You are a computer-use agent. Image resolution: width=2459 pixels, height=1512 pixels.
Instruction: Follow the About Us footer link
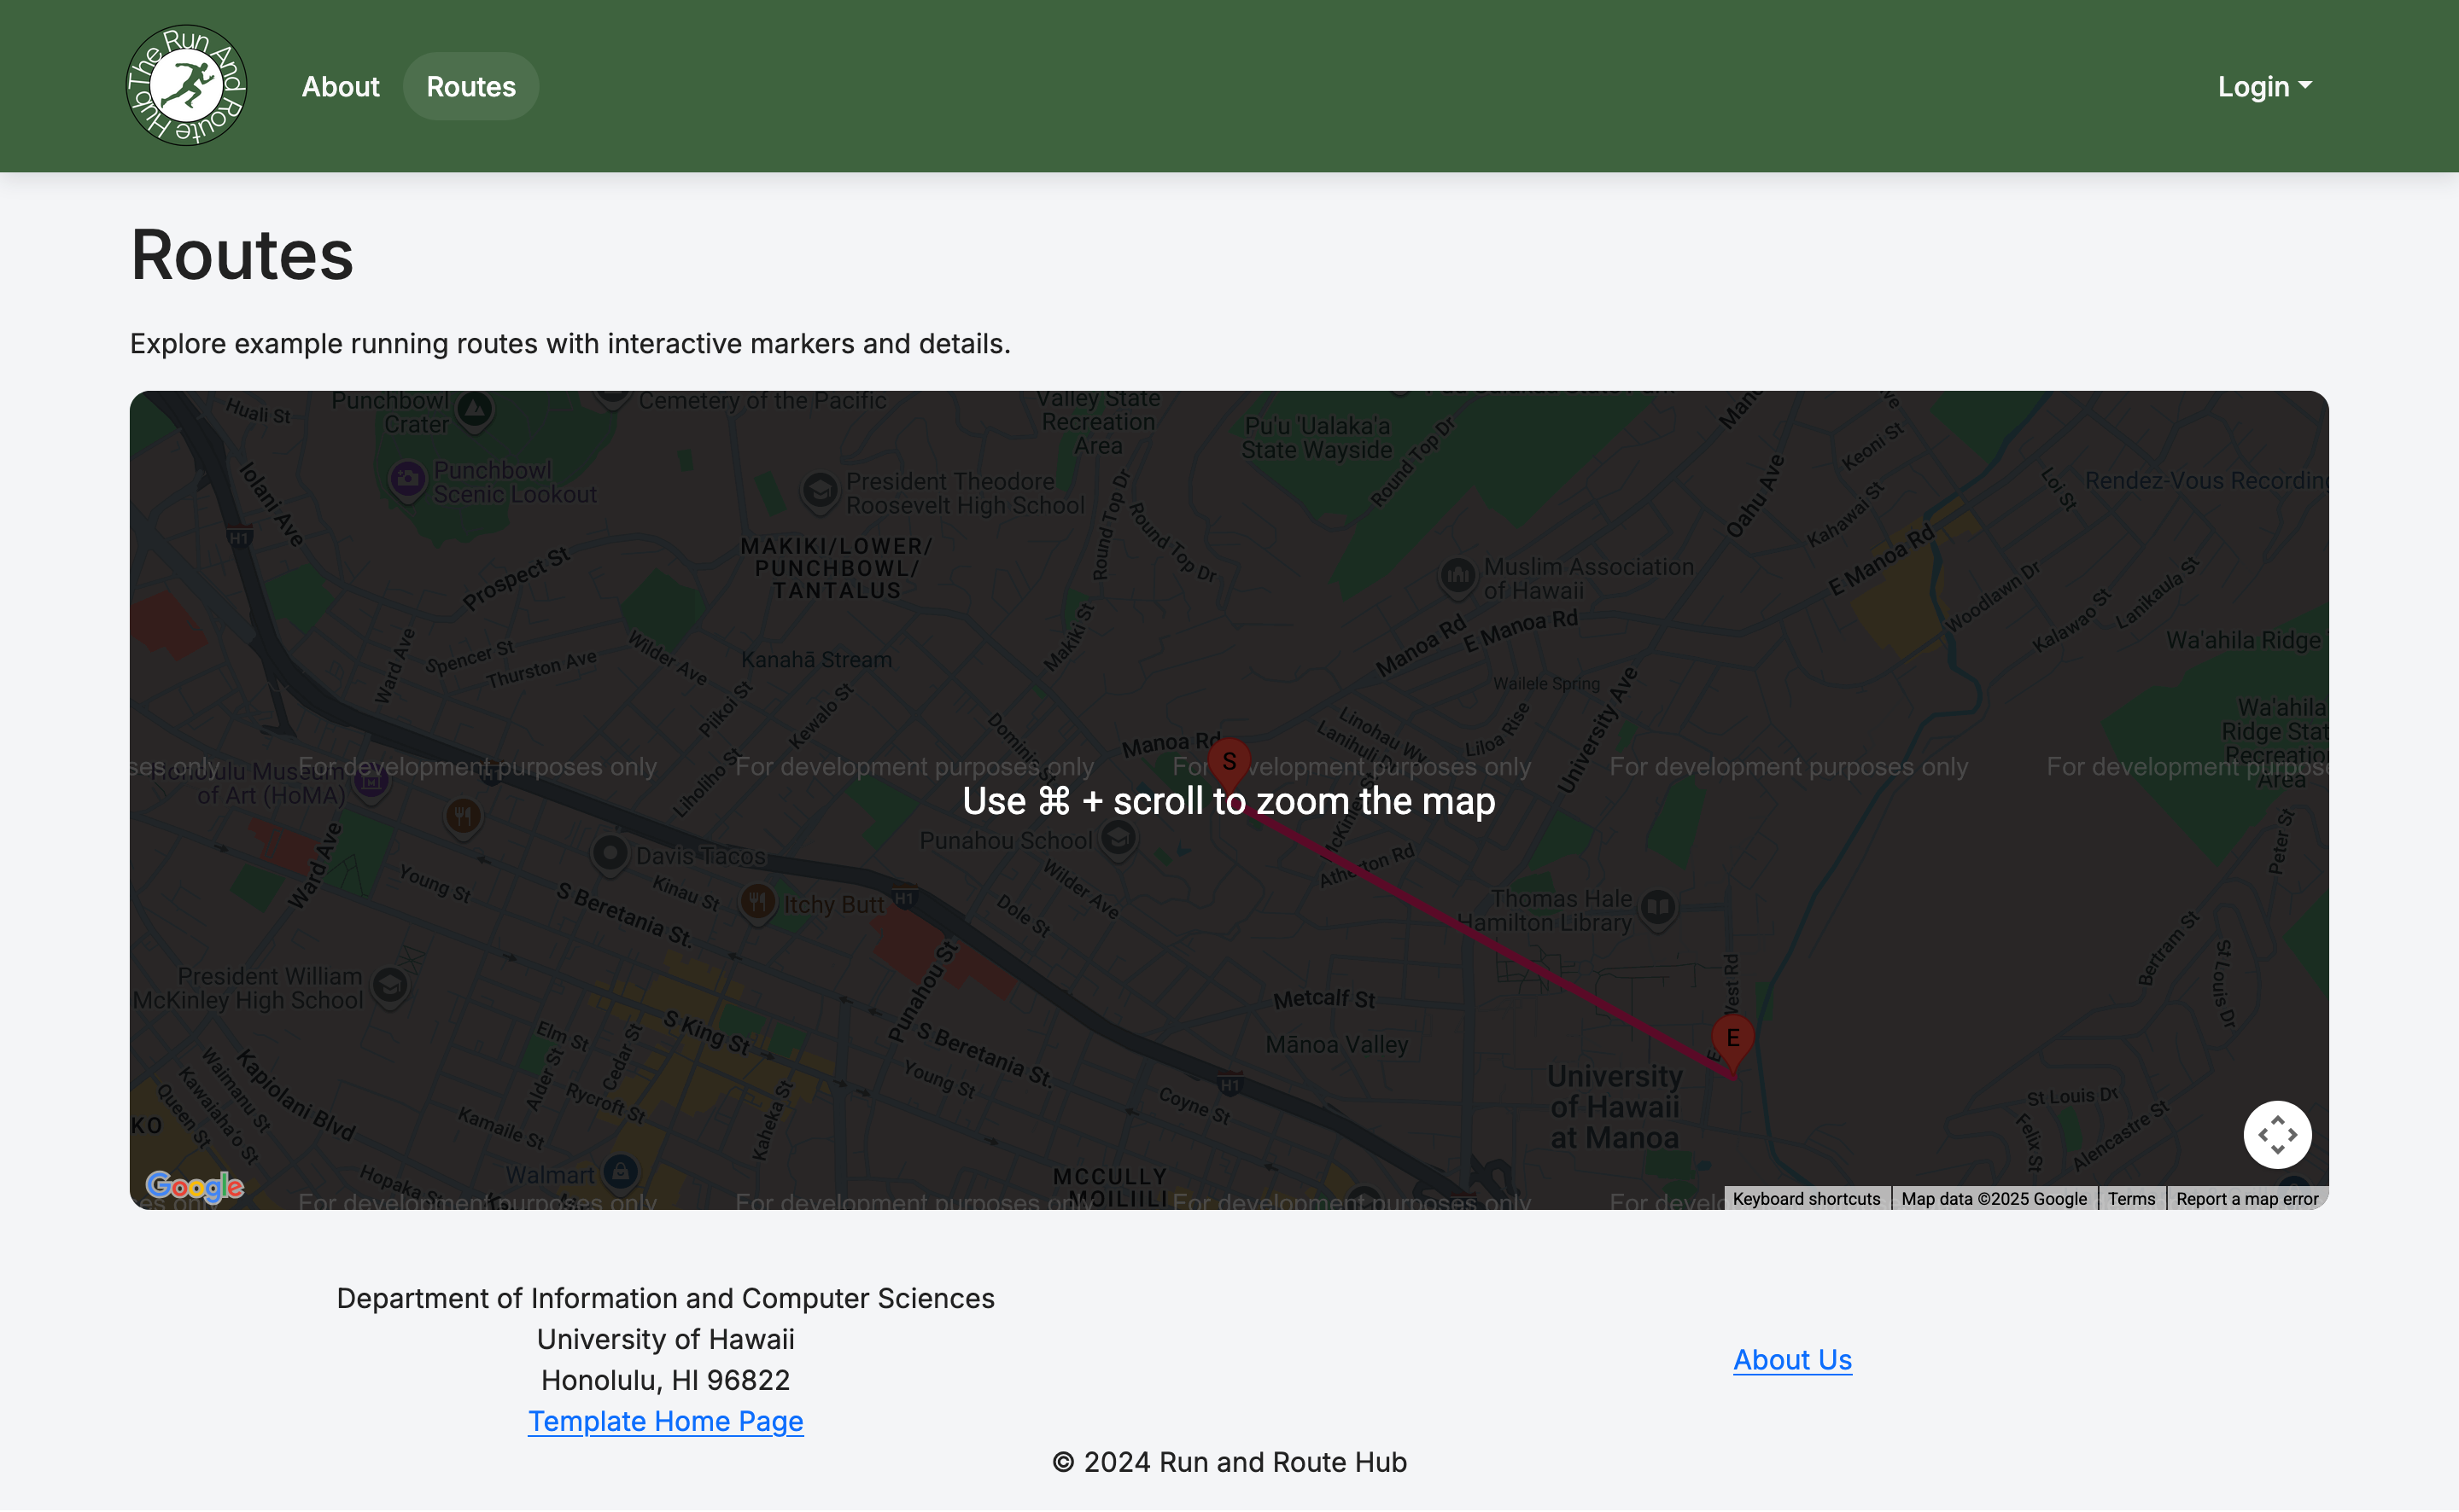pos(1791,1359)
